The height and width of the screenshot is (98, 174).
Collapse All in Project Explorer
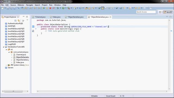tap(15, 21)
